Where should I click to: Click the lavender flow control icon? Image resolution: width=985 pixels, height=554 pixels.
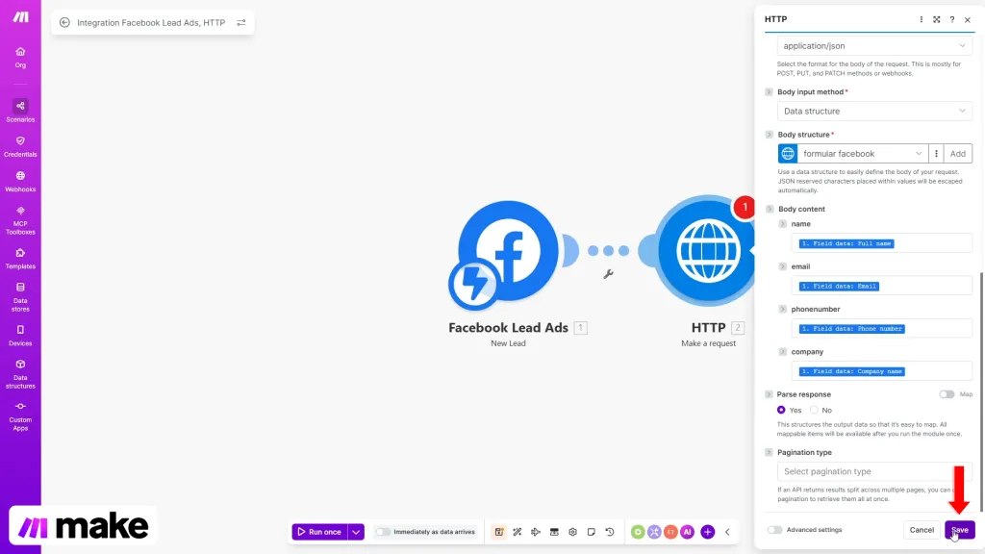(x=654, y=532)
